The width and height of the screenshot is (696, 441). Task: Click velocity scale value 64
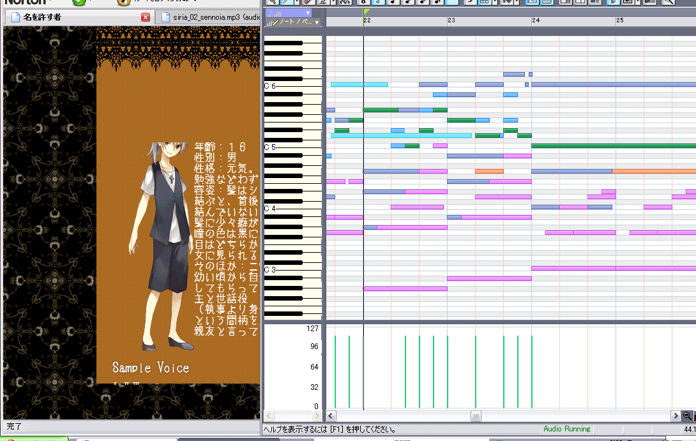pyautogui.click(x=314, y=367)
